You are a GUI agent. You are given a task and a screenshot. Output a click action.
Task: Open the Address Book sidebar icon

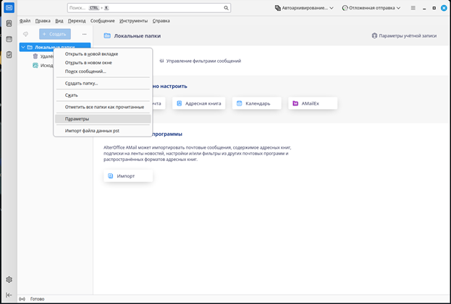point(9,24)
